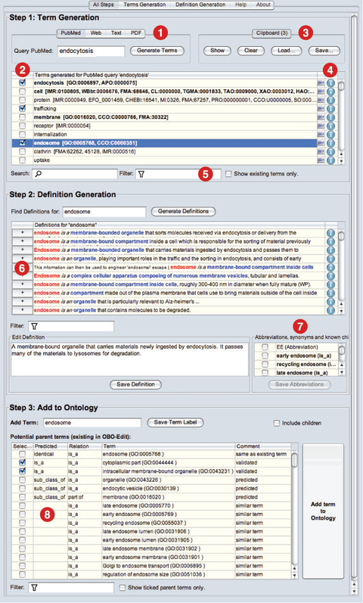Tick the checkbox for the clathrin term
The image size is (363, 603).
22,151
